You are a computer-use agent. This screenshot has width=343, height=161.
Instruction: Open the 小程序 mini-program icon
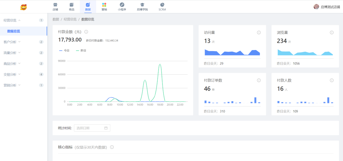click(x=122, y=5)
